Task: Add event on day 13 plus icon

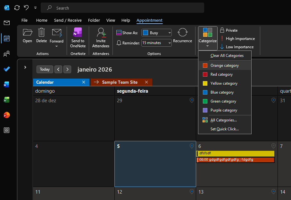Action: click(273, 191)
